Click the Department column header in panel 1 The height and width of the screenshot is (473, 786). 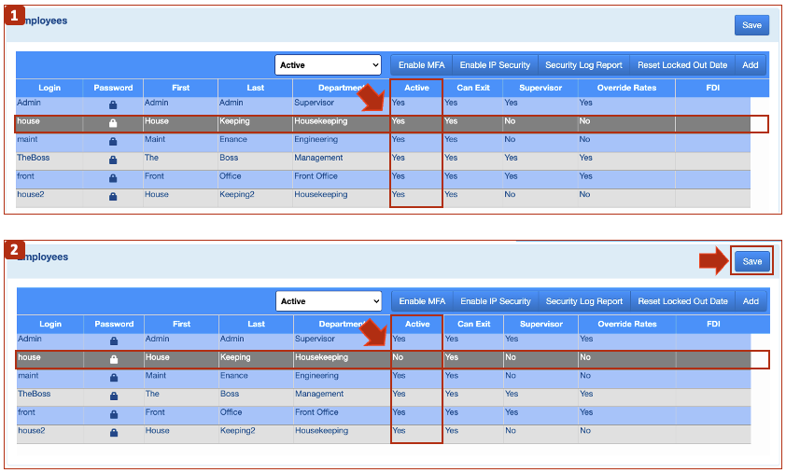pos(322,88)
